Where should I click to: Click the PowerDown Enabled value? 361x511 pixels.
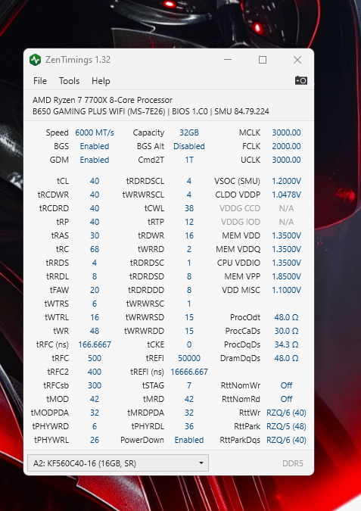(x=189, y=440)
